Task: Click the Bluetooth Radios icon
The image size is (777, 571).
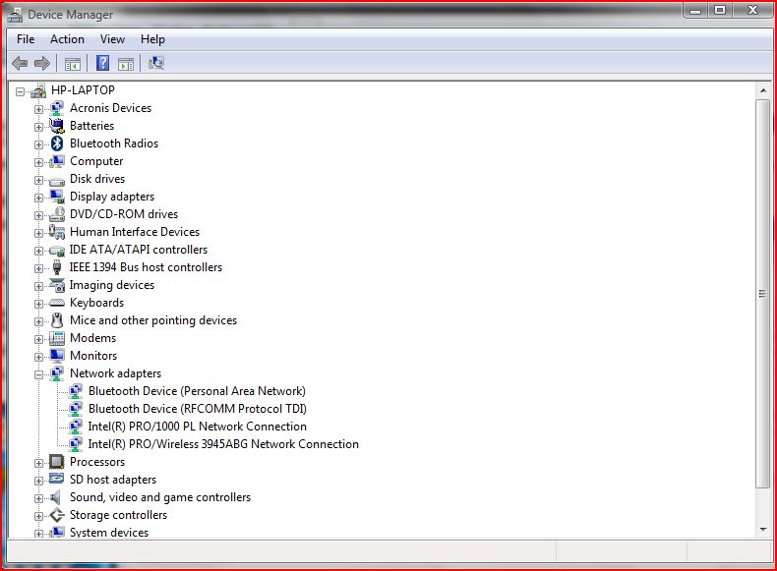Action: click(57, 143)
